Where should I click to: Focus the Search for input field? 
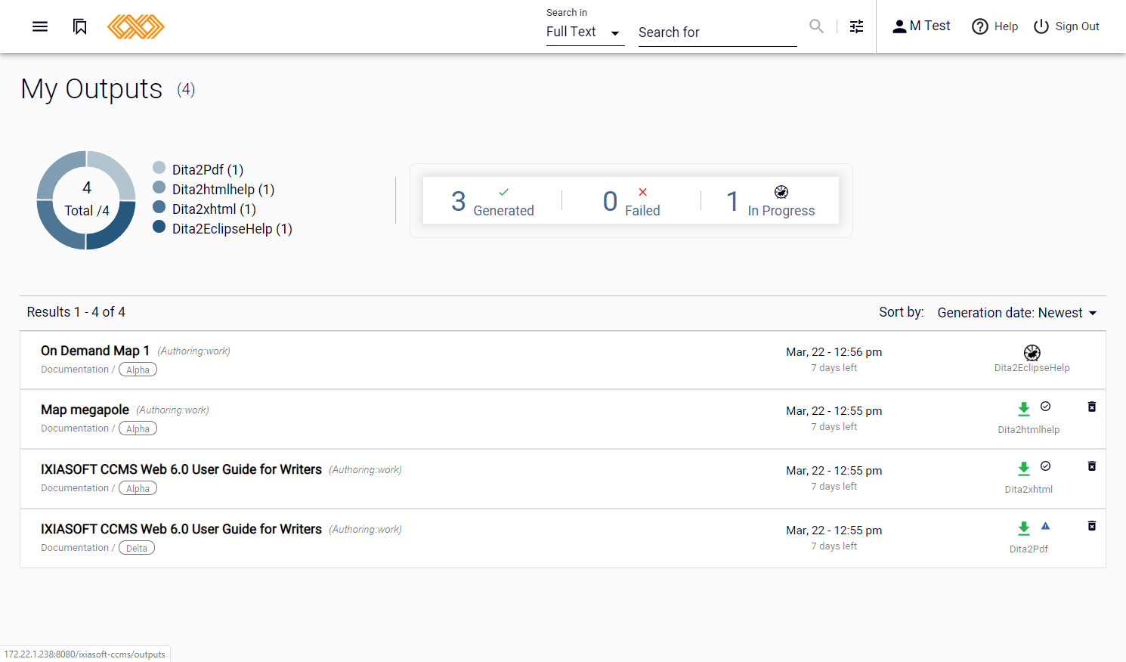tap(717, 32)
